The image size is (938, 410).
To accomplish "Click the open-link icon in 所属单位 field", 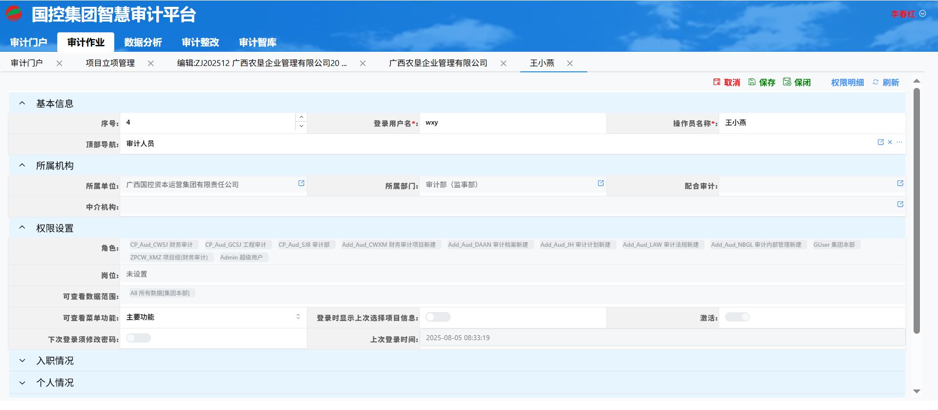I will pyautogui.click(x=301, y=183).
